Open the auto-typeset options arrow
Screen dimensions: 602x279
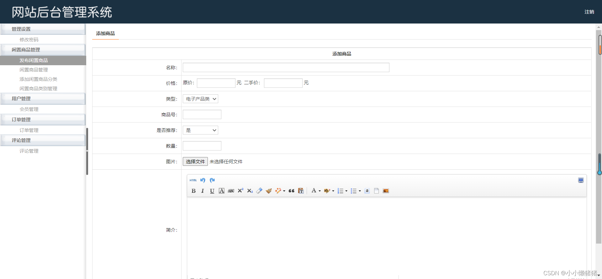point(284,191)
